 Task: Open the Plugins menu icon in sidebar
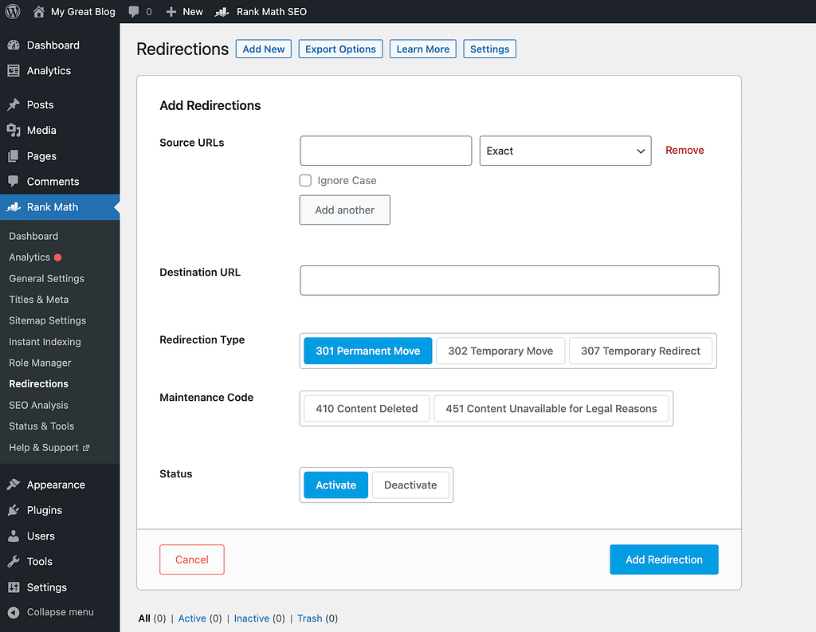tap(14, 510)
